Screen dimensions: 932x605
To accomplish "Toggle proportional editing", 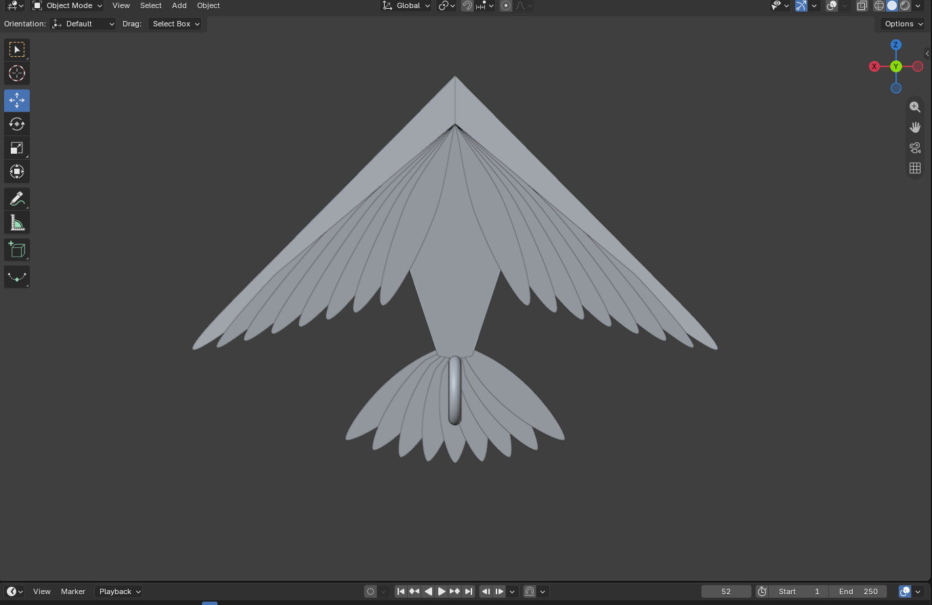I will 506,5.
